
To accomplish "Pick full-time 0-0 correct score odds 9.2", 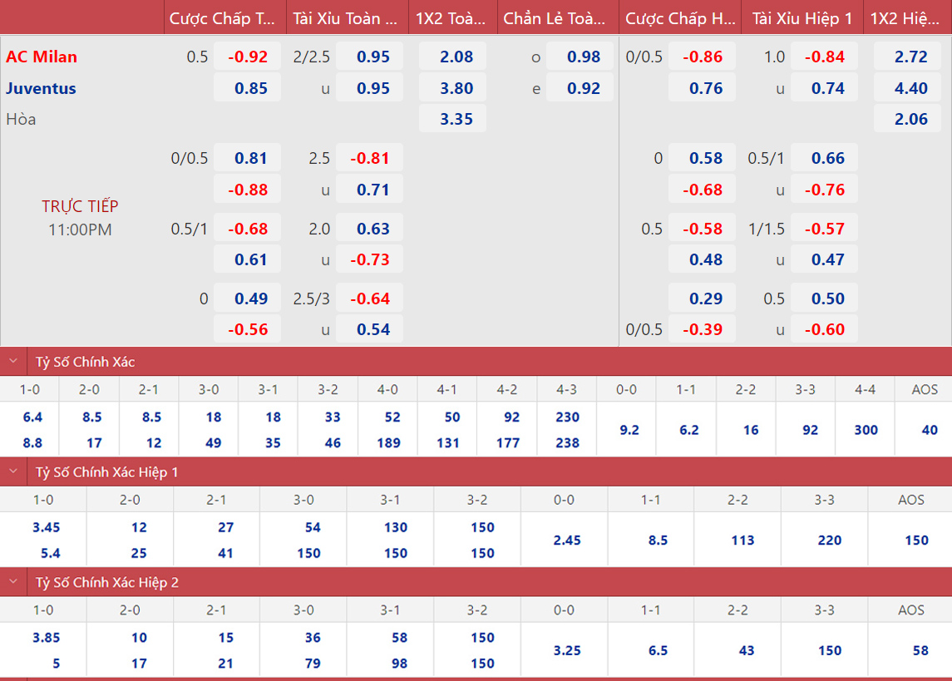I will click(x=629, y=430).
